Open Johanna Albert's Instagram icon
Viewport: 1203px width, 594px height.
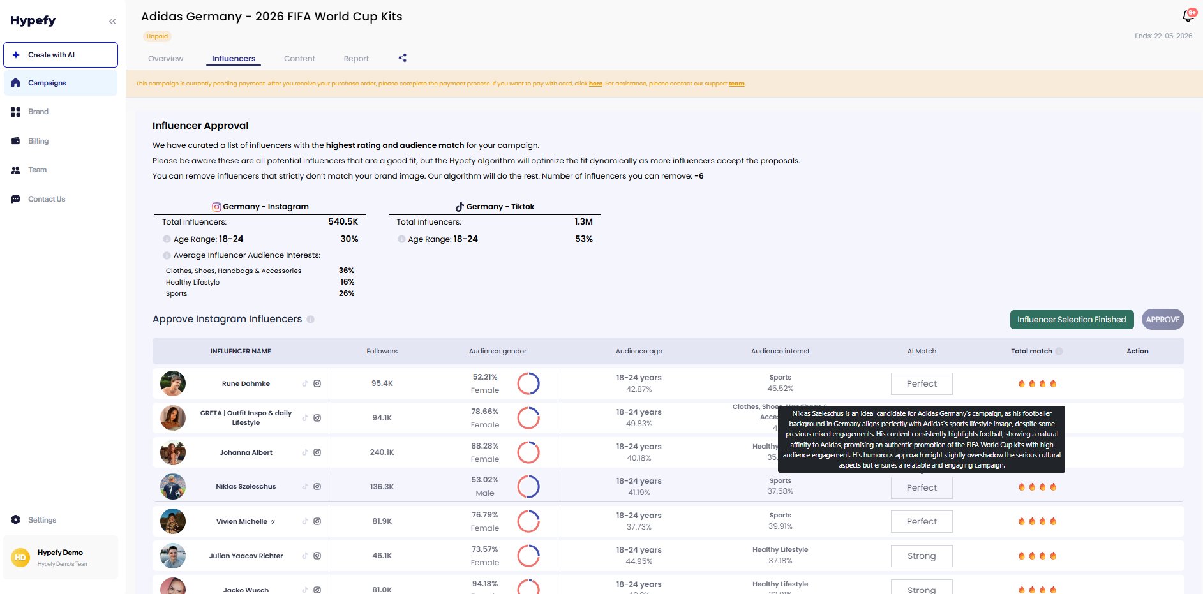[x=317, y=452]
